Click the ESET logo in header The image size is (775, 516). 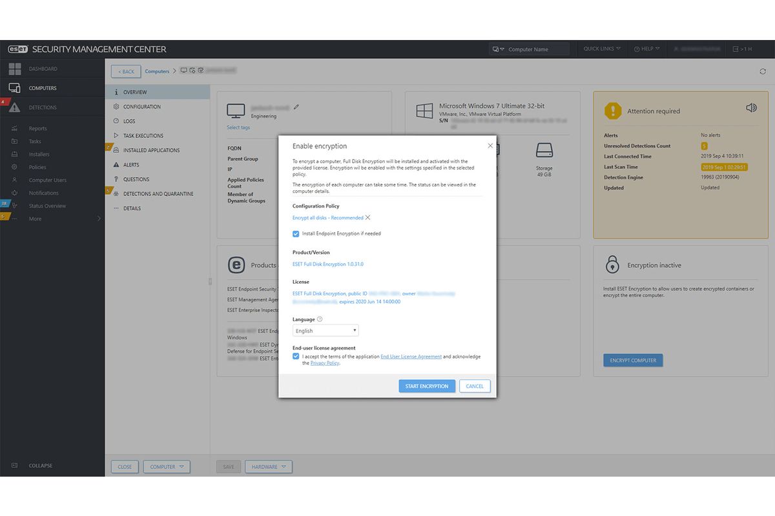pos(17,49)
